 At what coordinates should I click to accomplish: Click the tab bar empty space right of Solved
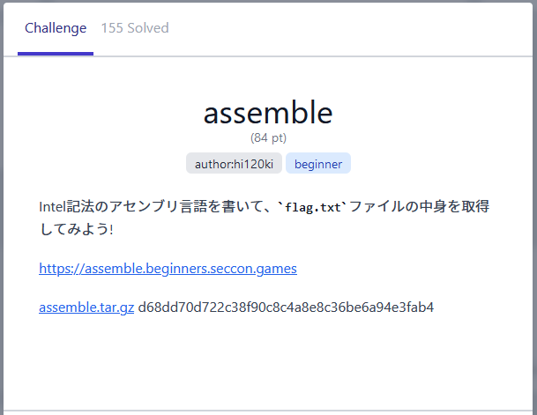[x=353, y=28]
